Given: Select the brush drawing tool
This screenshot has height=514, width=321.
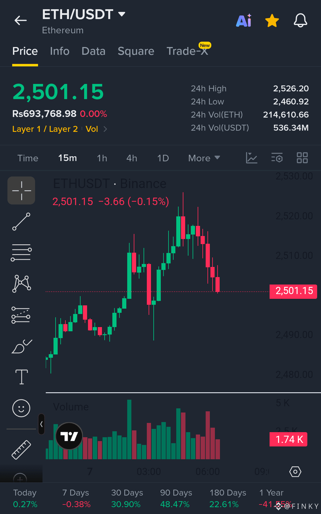Looking at the screenshot, I should [x=21, y=346].
